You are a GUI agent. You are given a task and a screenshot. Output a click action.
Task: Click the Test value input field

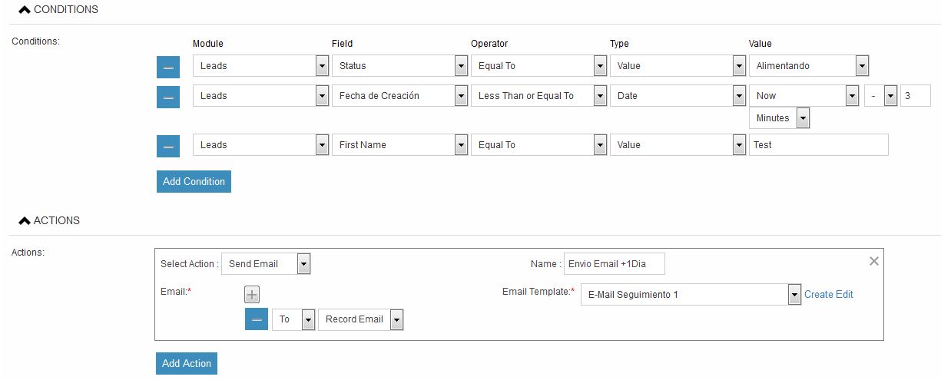pos(819,145)
